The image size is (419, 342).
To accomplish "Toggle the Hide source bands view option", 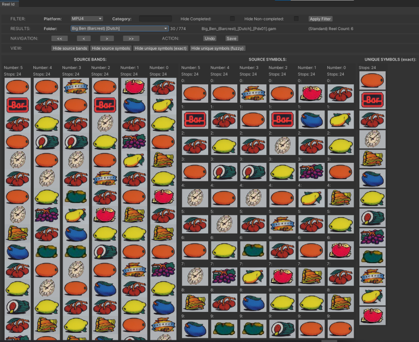I will click(x=70, y=48).
